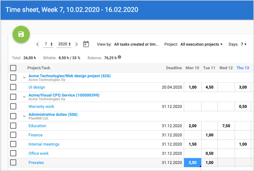Screen dimensions: 254x171
Task: Select Warranty work Thursday 0,50 cell
Action: tap(243, 106)
